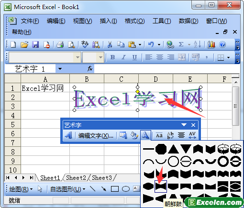Open a file with the Open folder icon

pos(24,44)
